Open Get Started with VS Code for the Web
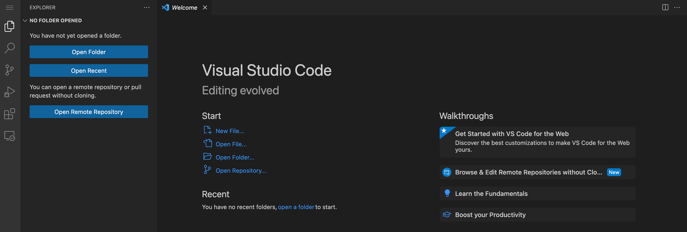 point(538,142)
